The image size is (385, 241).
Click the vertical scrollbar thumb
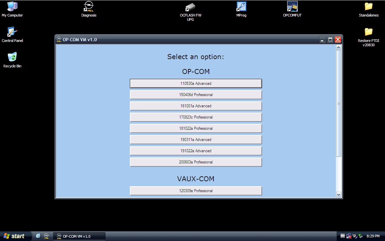(x=339, y=103)
